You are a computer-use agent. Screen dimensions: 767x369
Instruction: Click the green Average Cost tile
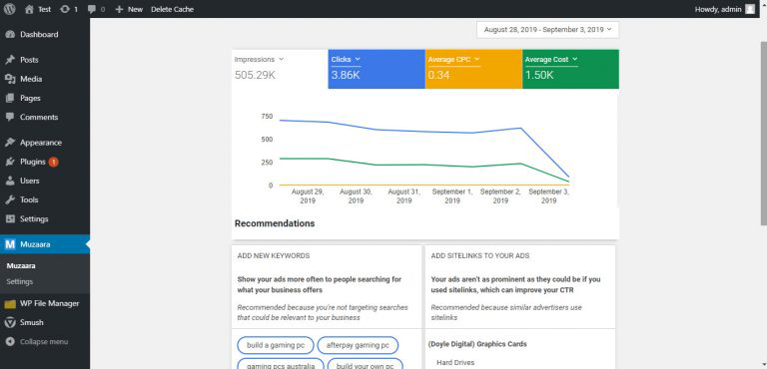pyautogui.click(x=570, y=69)
